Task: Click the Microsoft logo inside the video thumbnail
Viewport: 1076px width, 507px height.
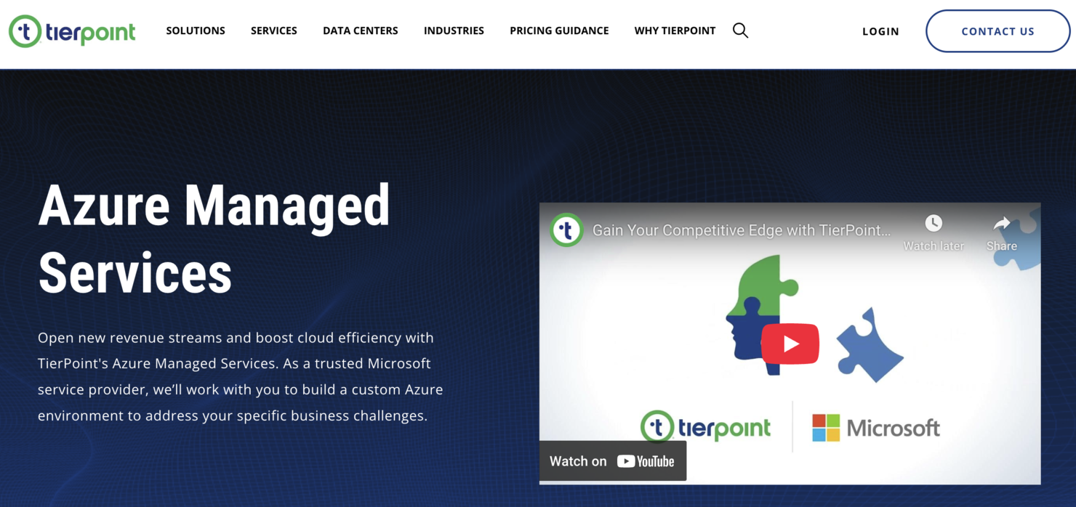Action: 875,429
